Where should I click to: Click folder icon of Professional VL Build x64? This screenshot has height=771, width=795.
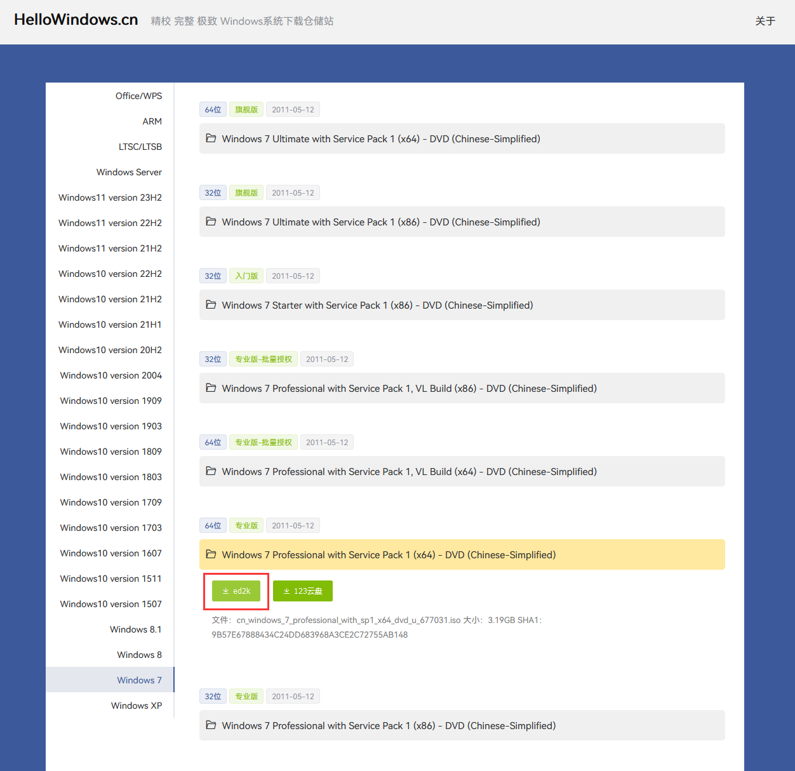click(211, 471)
